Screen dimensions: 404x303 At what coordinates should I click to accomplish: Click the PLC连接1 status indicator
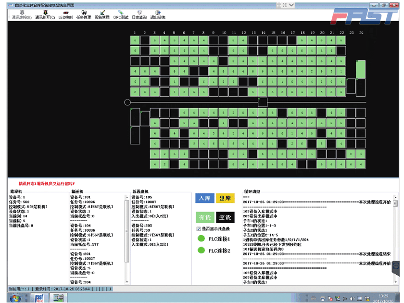click(x=201, y=238)
